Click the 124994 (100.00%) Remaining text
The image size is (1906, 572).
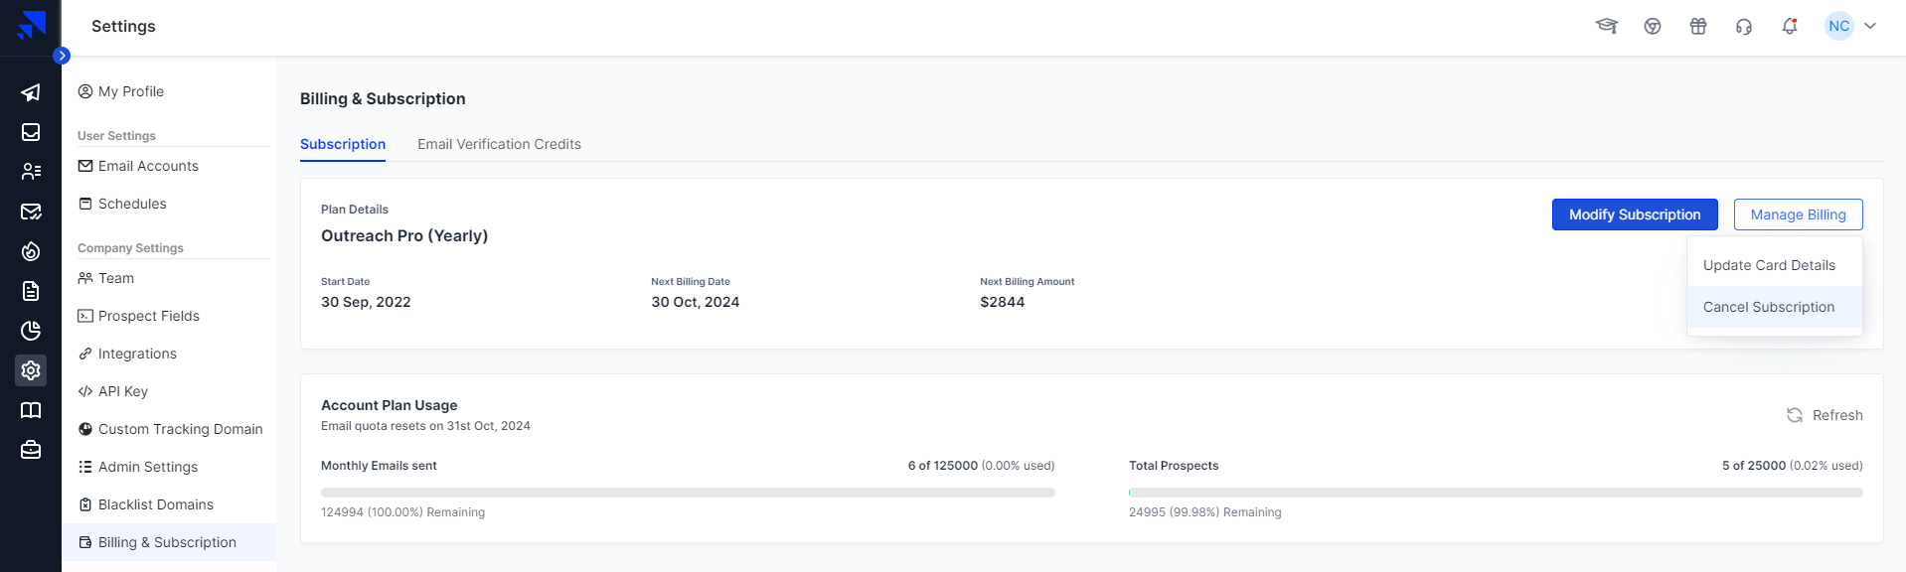[402, 512]
